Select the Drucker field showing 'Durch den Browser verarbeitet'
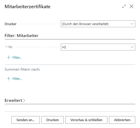140x128 pixels. pyautogui.click(x=98, y=24)
